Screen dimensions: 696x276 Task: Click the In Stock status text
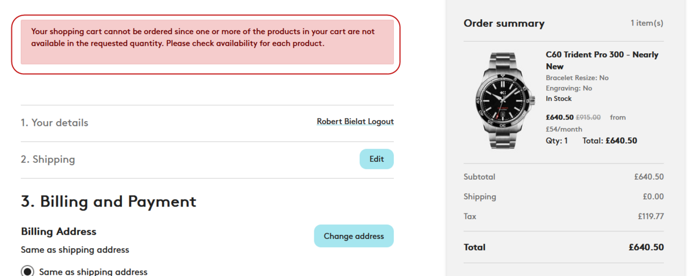tap(559, 99)
